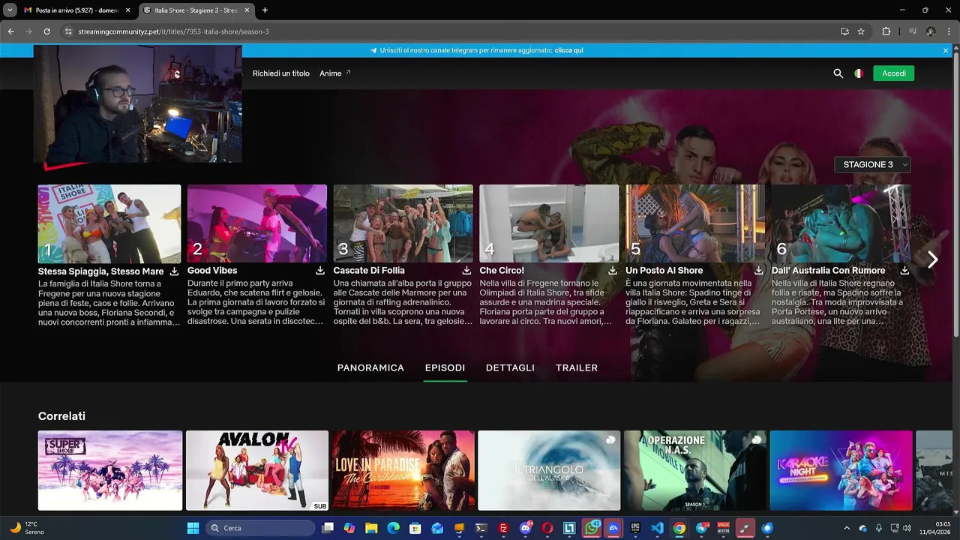Open the Chrome extensions puzzle icon
Screen dimensions: 960x540
(886, 31)
